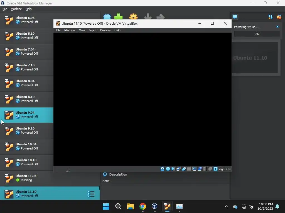
Task: Open File menu in Ubuntu 11.10 VM window
Action: tap(58, 30)
